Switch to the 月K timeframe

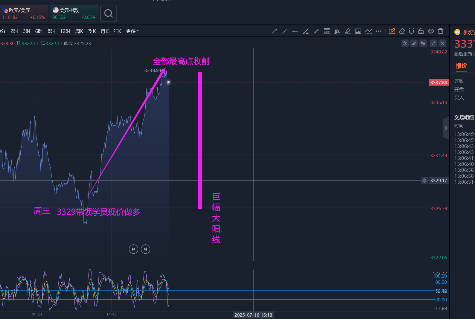click(x=105, y=31)
